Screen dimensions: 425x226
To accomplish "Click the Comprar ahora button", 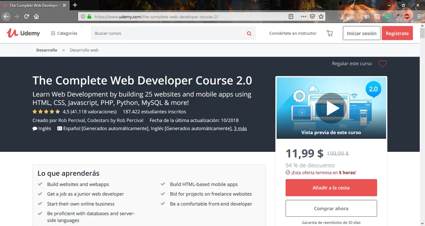I will click(x=331, y=208).
